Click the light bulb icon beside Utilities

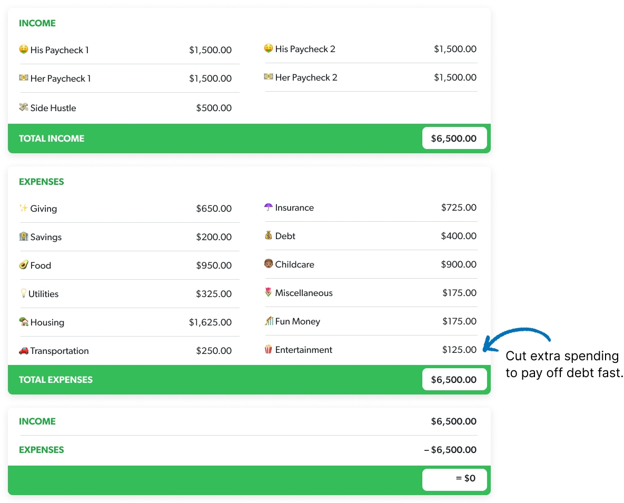coord(24,293)
